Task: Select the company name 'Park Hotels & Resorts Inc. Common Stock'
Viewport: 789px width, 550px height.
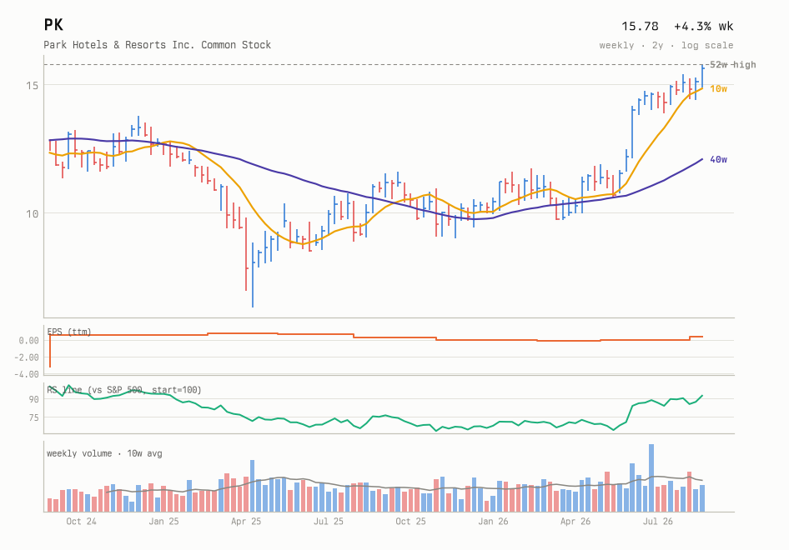Action: [157, 45]
